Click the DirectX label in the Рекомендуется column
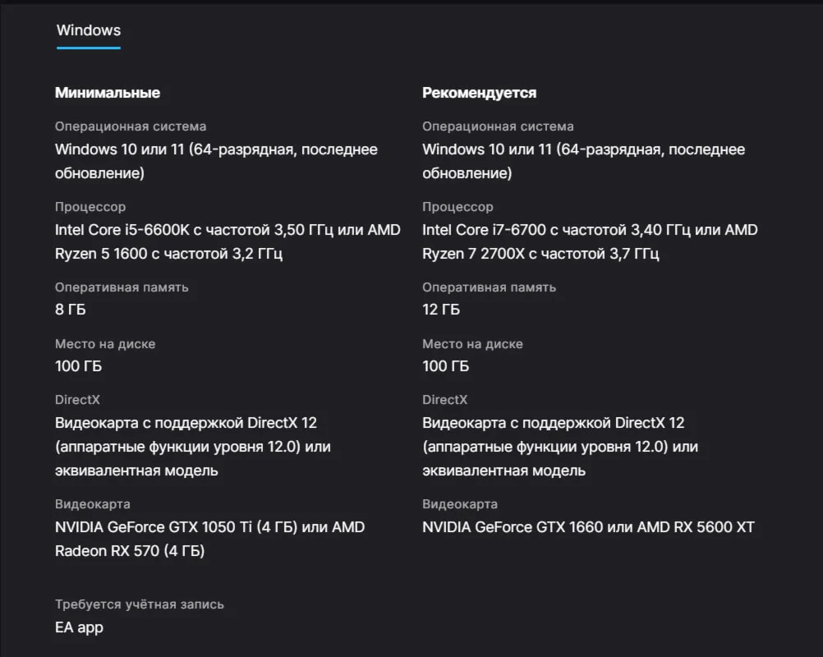The image size is (823, 657). point(445,400)
